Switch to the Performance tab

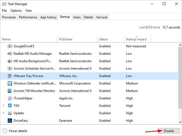pos(28,17)
